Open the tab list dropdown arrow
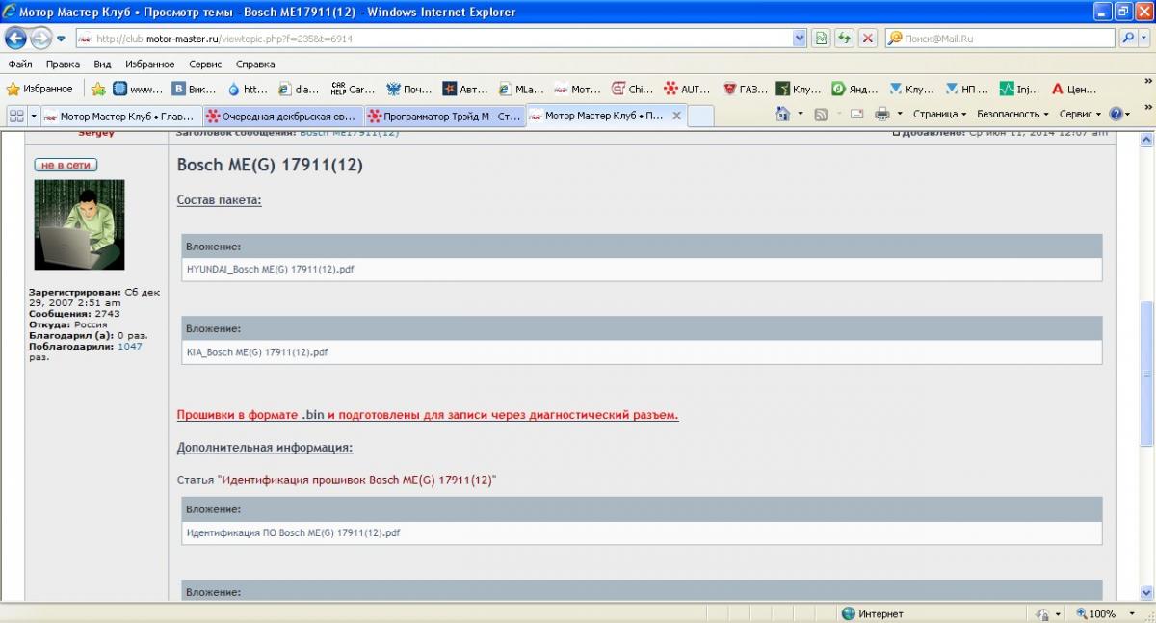Image resolution: width=1156 pixels, height=623 pixels. (34, 115)
